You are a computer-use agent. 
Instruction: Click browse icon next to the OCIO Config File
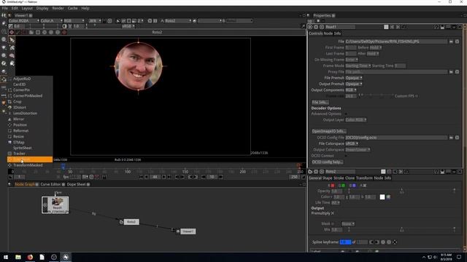tap(451, 138)
